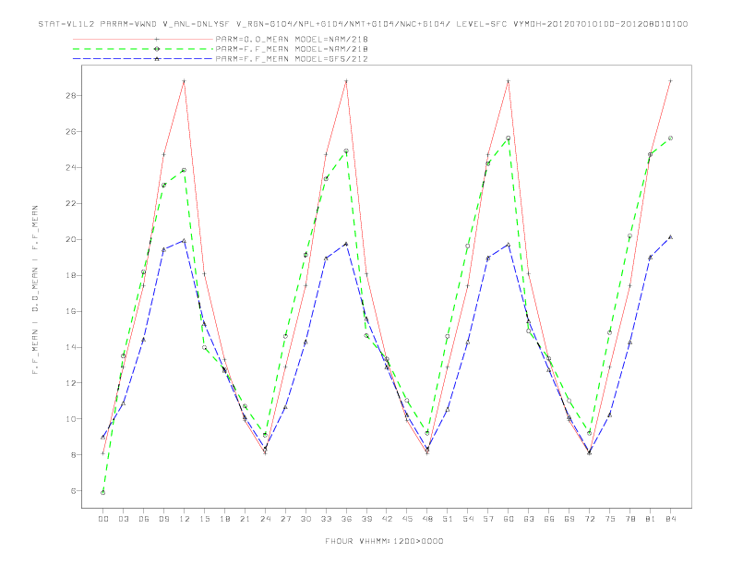
Task: Click x-axis forecast hour label 27
Action: click(x=286, y=519)
